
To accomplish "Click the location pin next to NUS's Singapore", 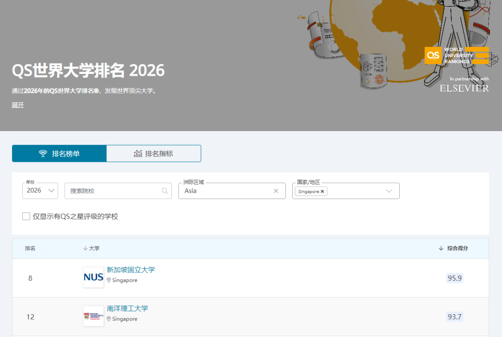I will [x=108, y=281].
